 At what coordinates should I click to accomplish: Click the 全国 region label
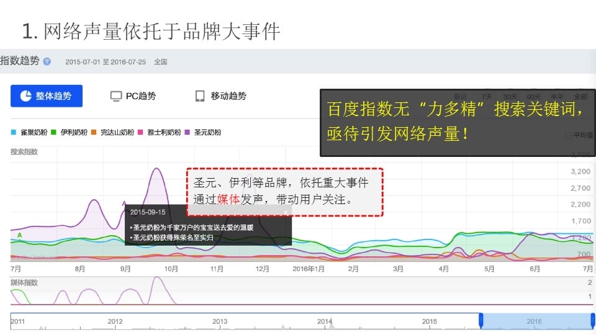tap(160, 62)
